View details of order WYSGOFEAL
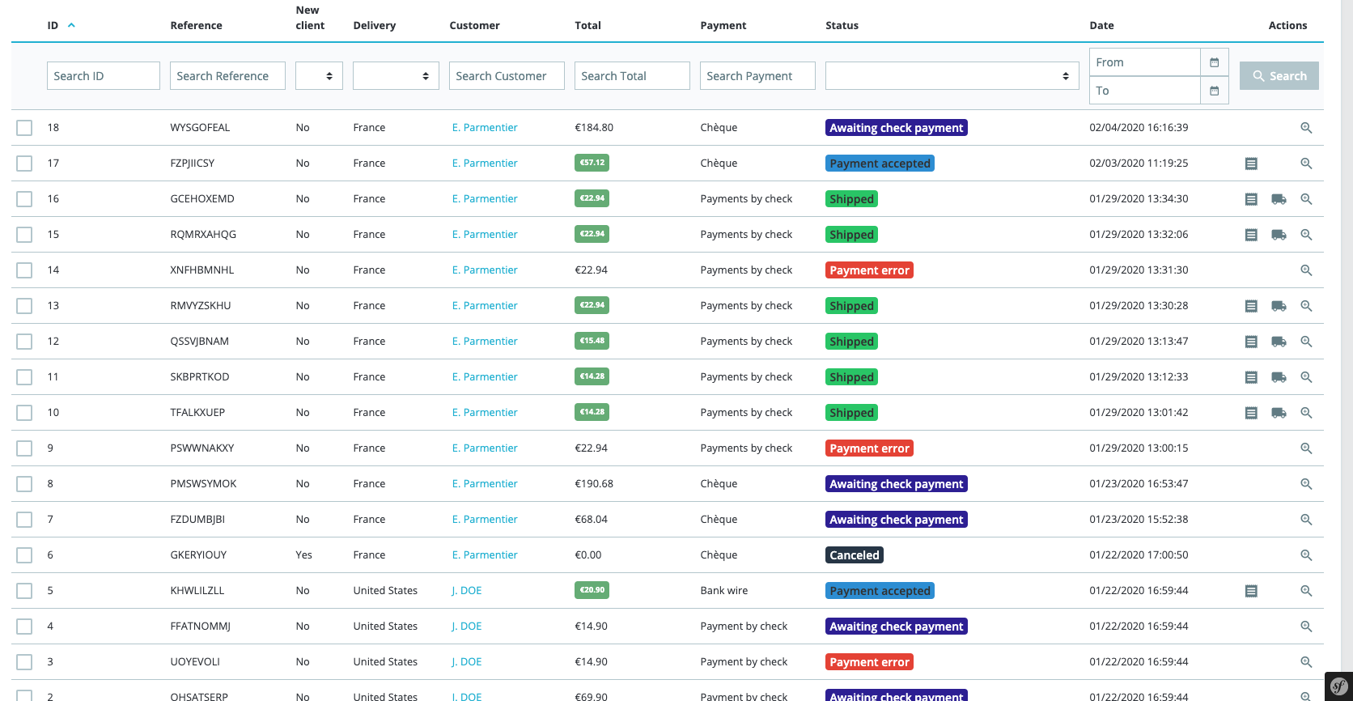This screenshot has width=1353, height=701. click(x=1306, y=128)
